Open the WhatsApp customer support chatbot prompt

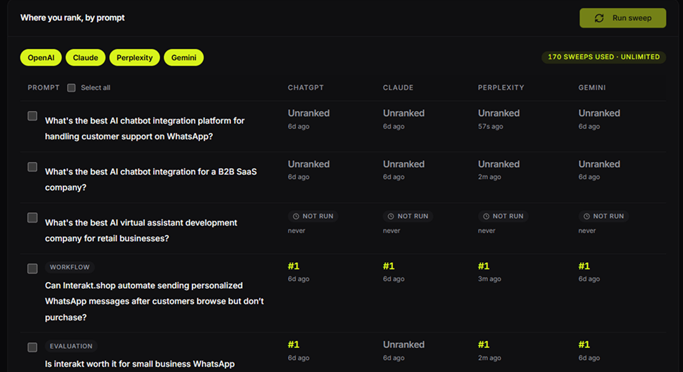[145, 128]
